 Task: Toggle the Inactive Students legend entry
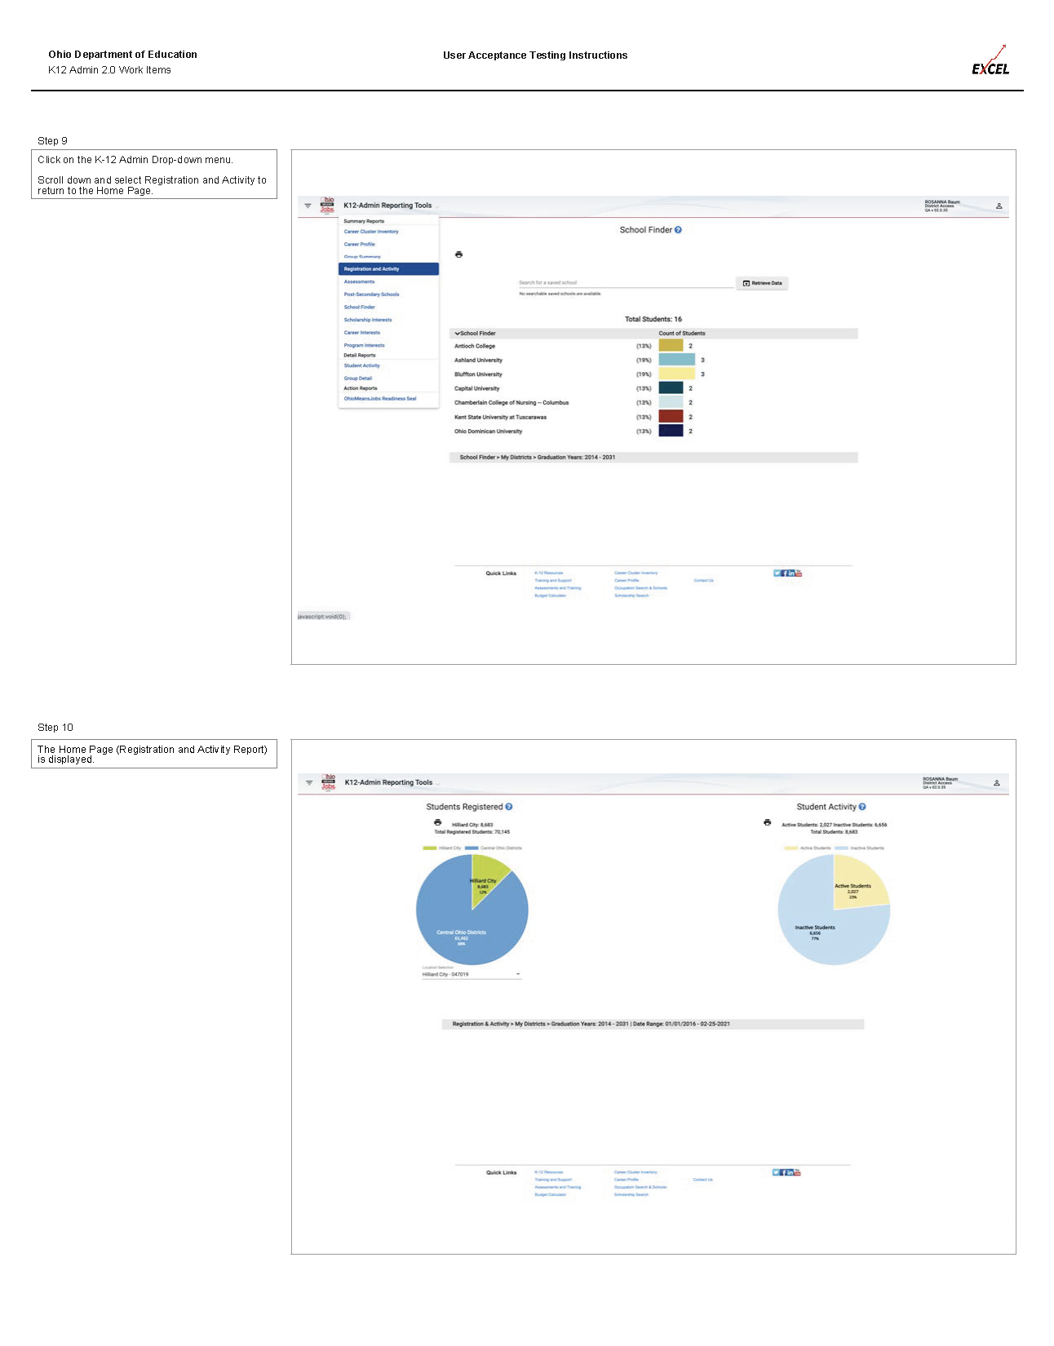[x=859, y=848]
